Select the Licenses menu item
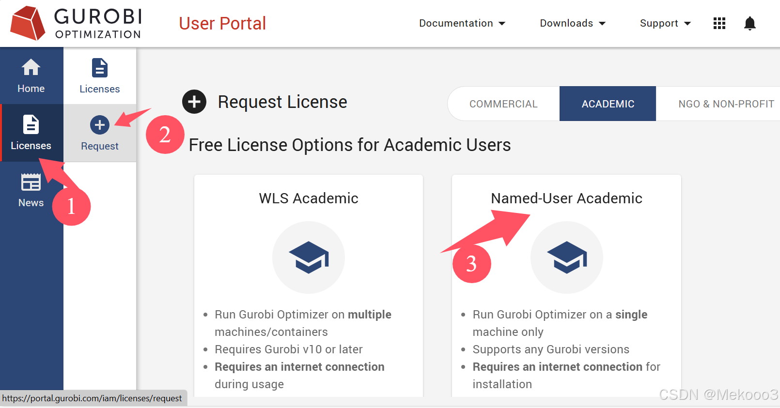780x408 pixels. [99, 76]
